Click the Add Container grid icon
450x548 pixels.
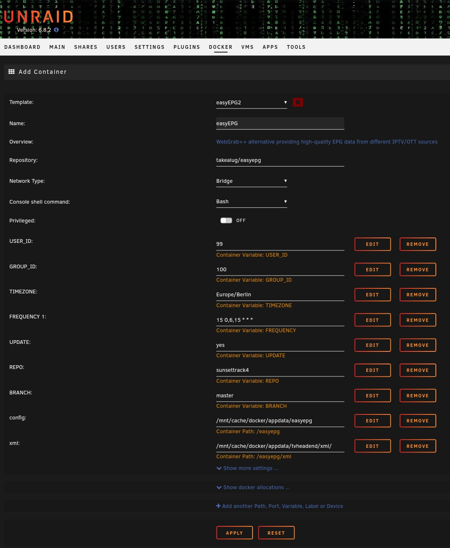(x=12, y=72)
